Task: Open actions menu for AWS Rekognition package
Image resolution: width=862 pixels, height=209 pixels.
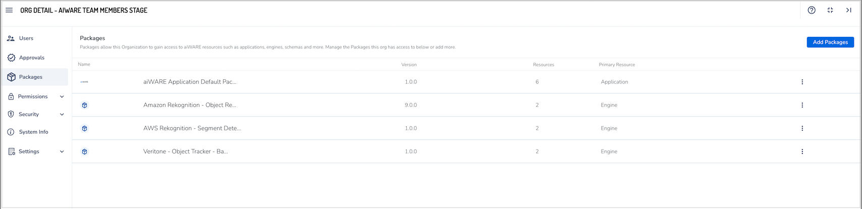Action: 802,128
